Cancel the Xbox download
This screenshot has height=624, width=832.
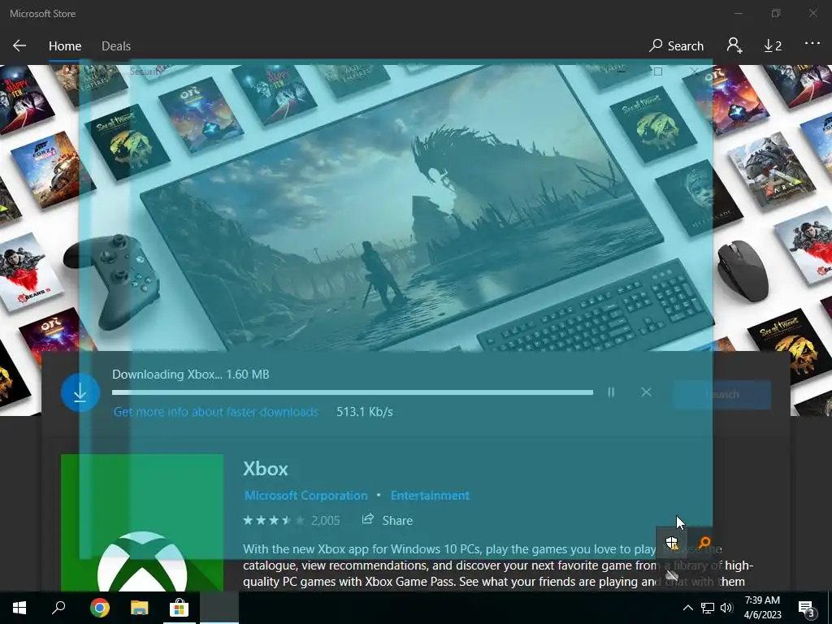point(646,392)
